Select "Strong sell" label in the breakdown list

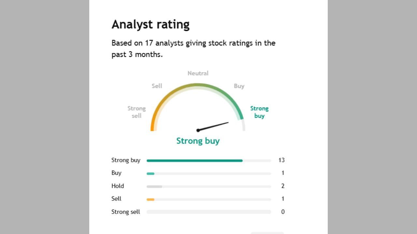click(125, 212)
